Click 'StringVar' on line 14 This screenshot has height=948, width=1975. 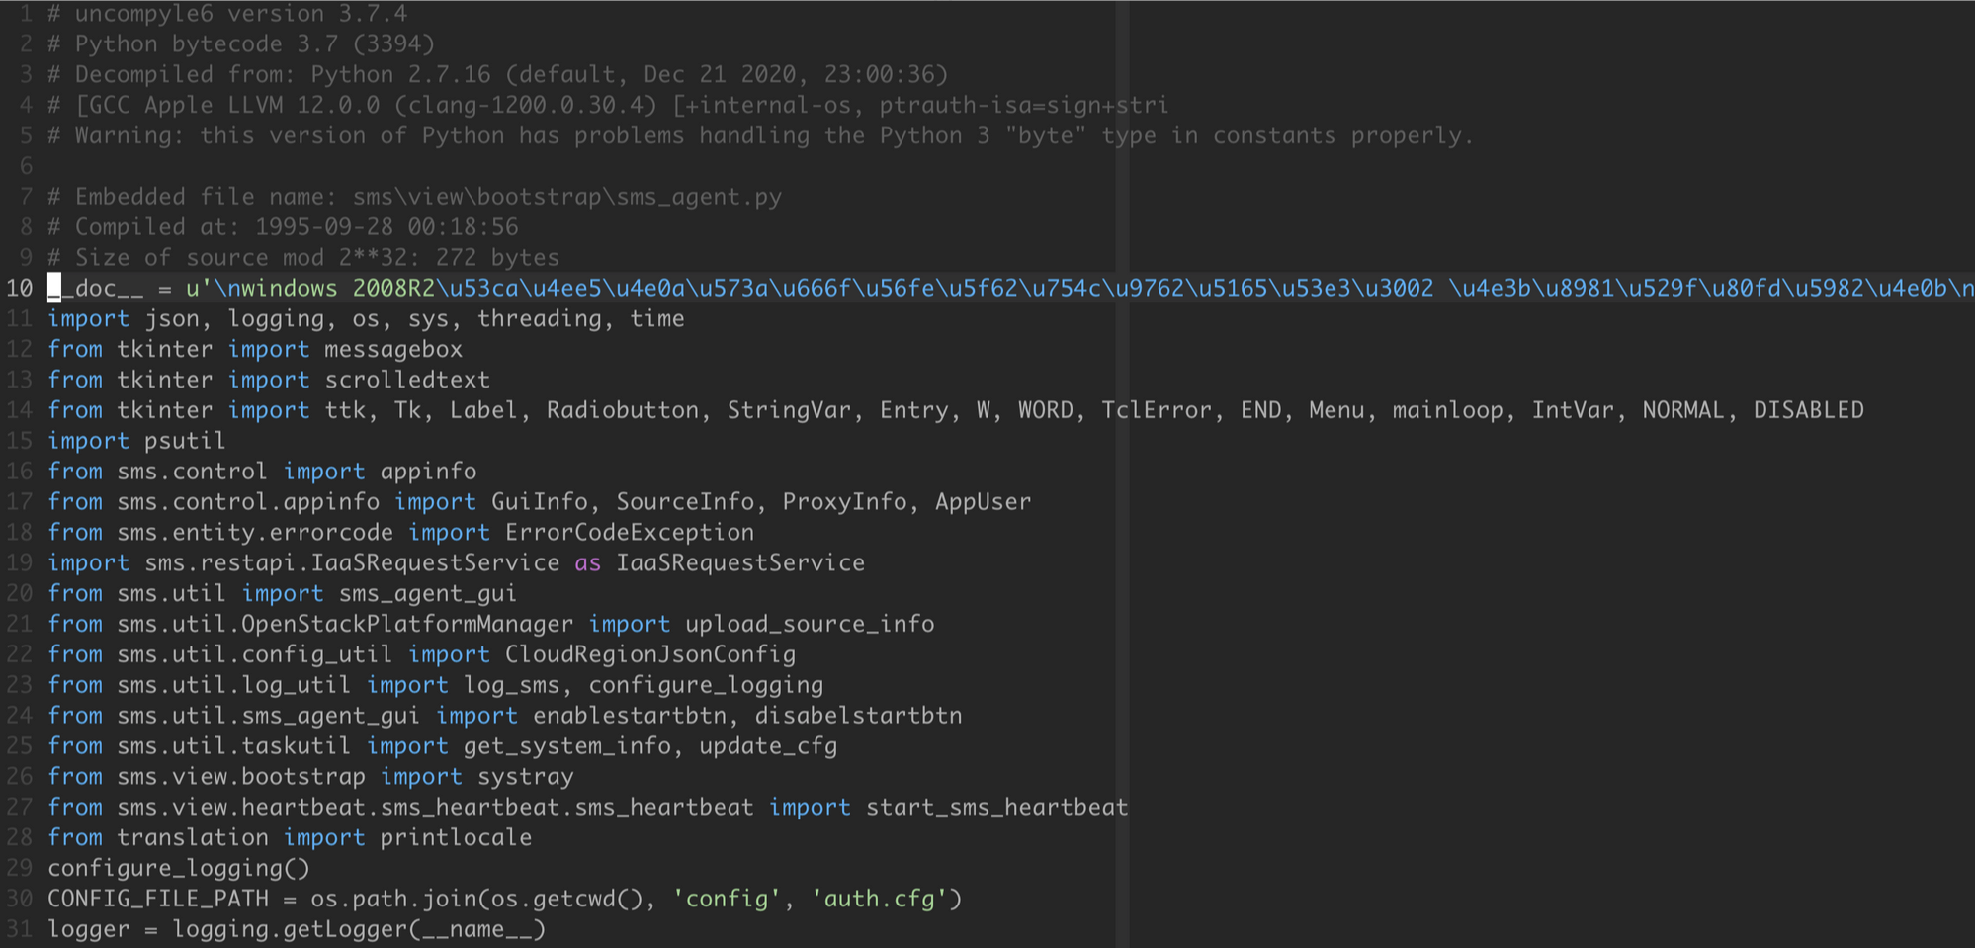[789, 410]
